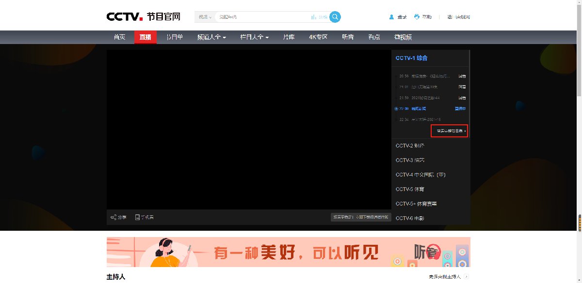The height and width of the screenshot is (283, 582).
Task: Click the help icon in header
Action: tap(417, 17)
